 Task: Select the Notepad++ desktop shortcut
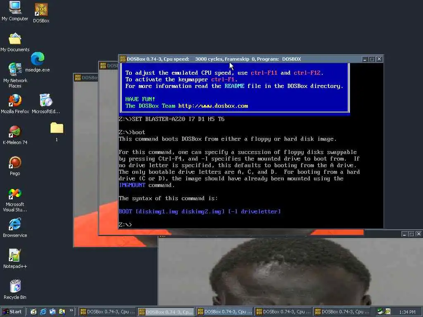coord(15,259)
